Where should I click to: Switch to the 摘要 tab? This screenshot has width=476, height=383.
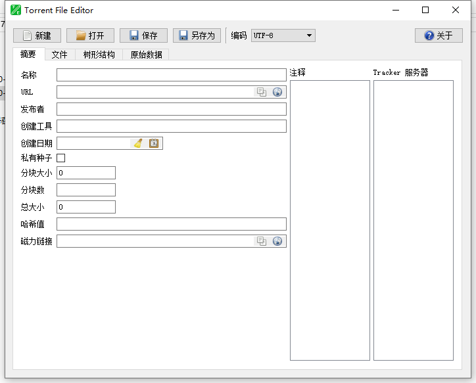click(28, 55)
